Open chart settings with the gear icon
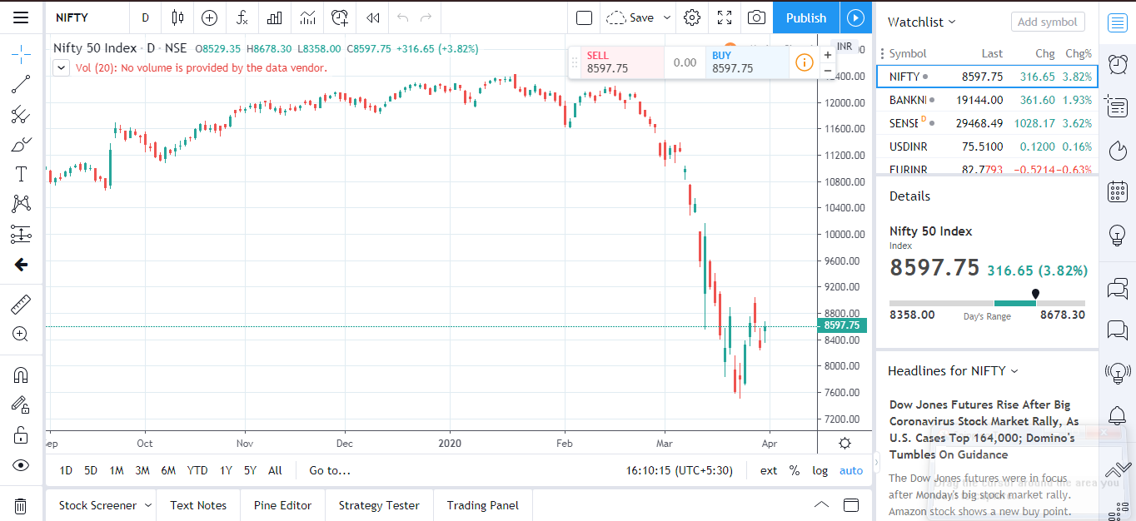Viewport: 1136px width, 521px height. point(691,17)
